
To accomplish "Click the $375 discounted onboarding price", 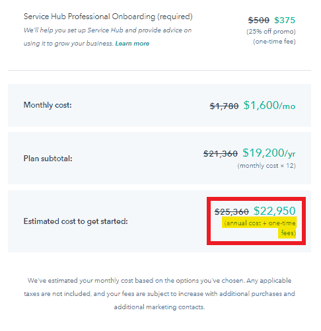I will [285, 20].
